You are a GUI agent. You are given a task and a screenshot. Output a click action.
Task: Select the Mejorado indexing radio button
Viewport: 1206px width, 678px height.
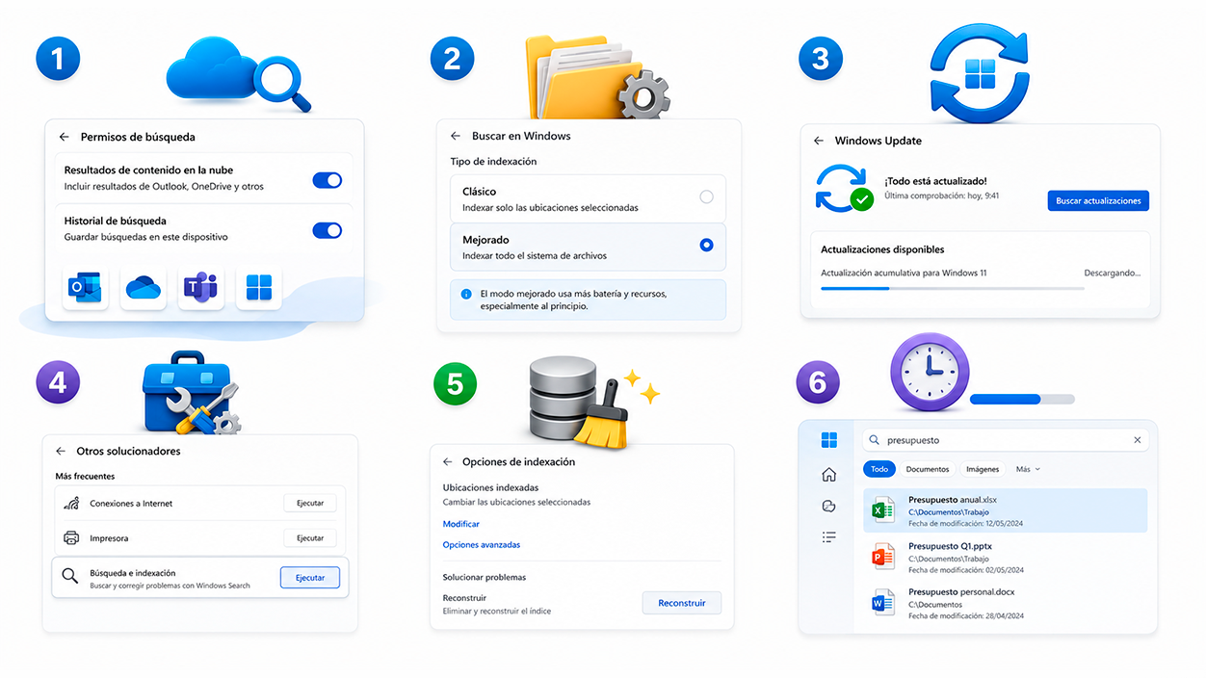click(706, 245)
